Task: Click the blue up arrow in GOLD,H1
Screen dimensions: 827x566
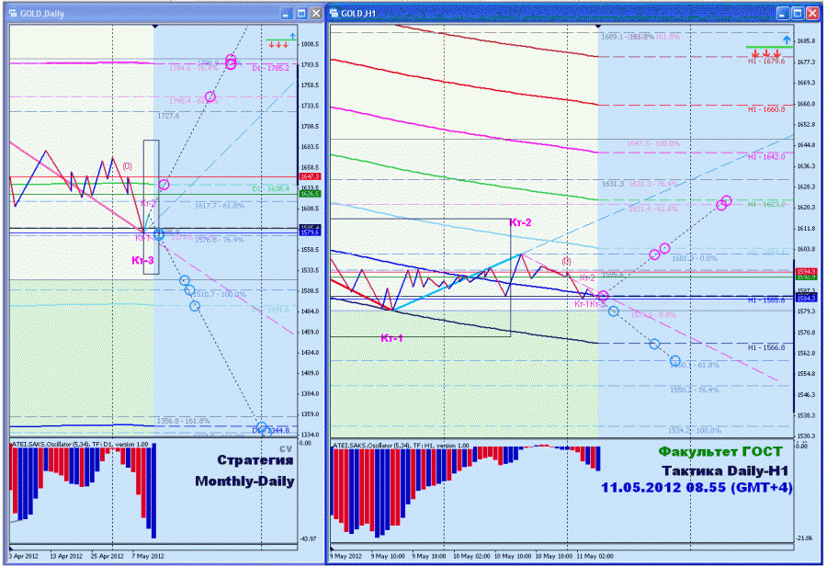Action: coord(787,40)
